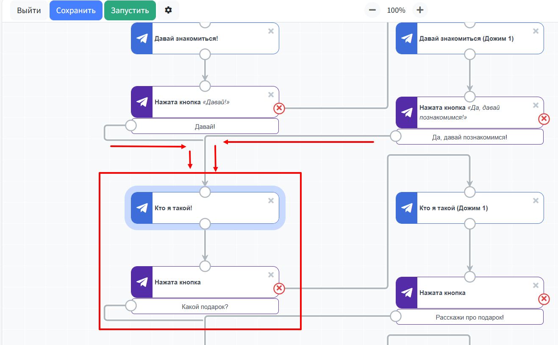Delete the Давай знакомиться (Дожим 1) block
The height and width of the screenshot is (345, 558).
click(x=536, y=31)
